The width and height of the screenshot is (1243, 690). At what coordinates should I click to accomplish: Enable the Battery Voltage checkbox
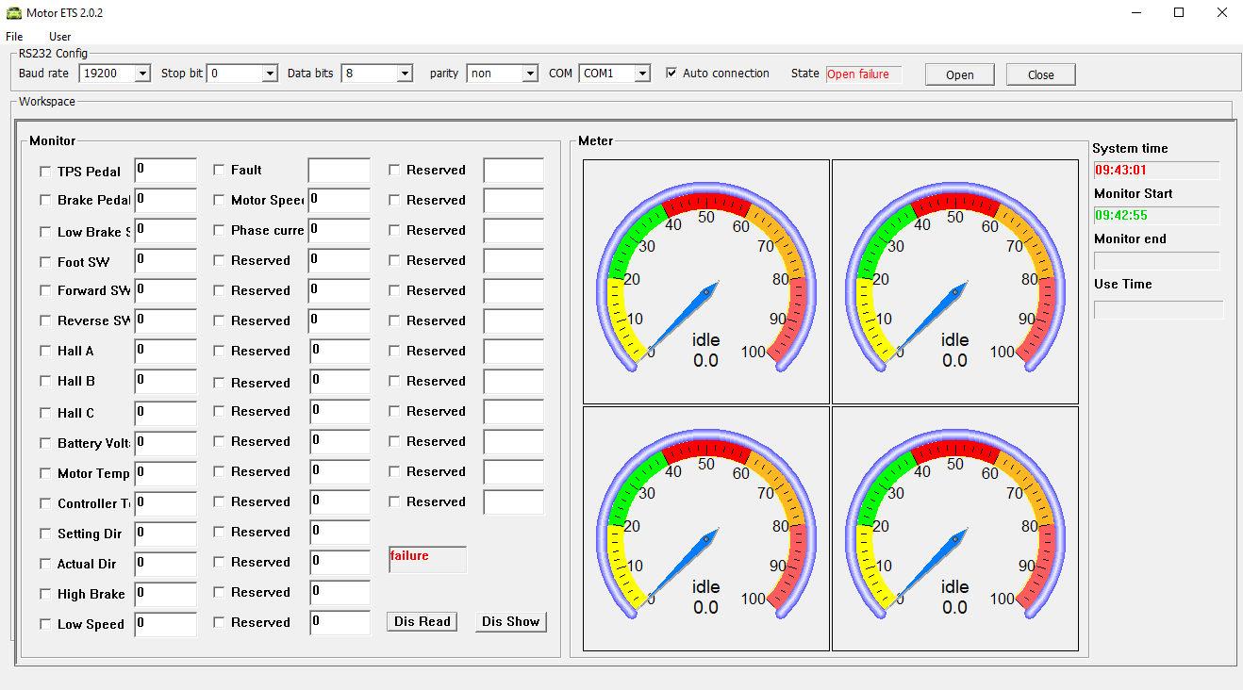pos(45,443)
